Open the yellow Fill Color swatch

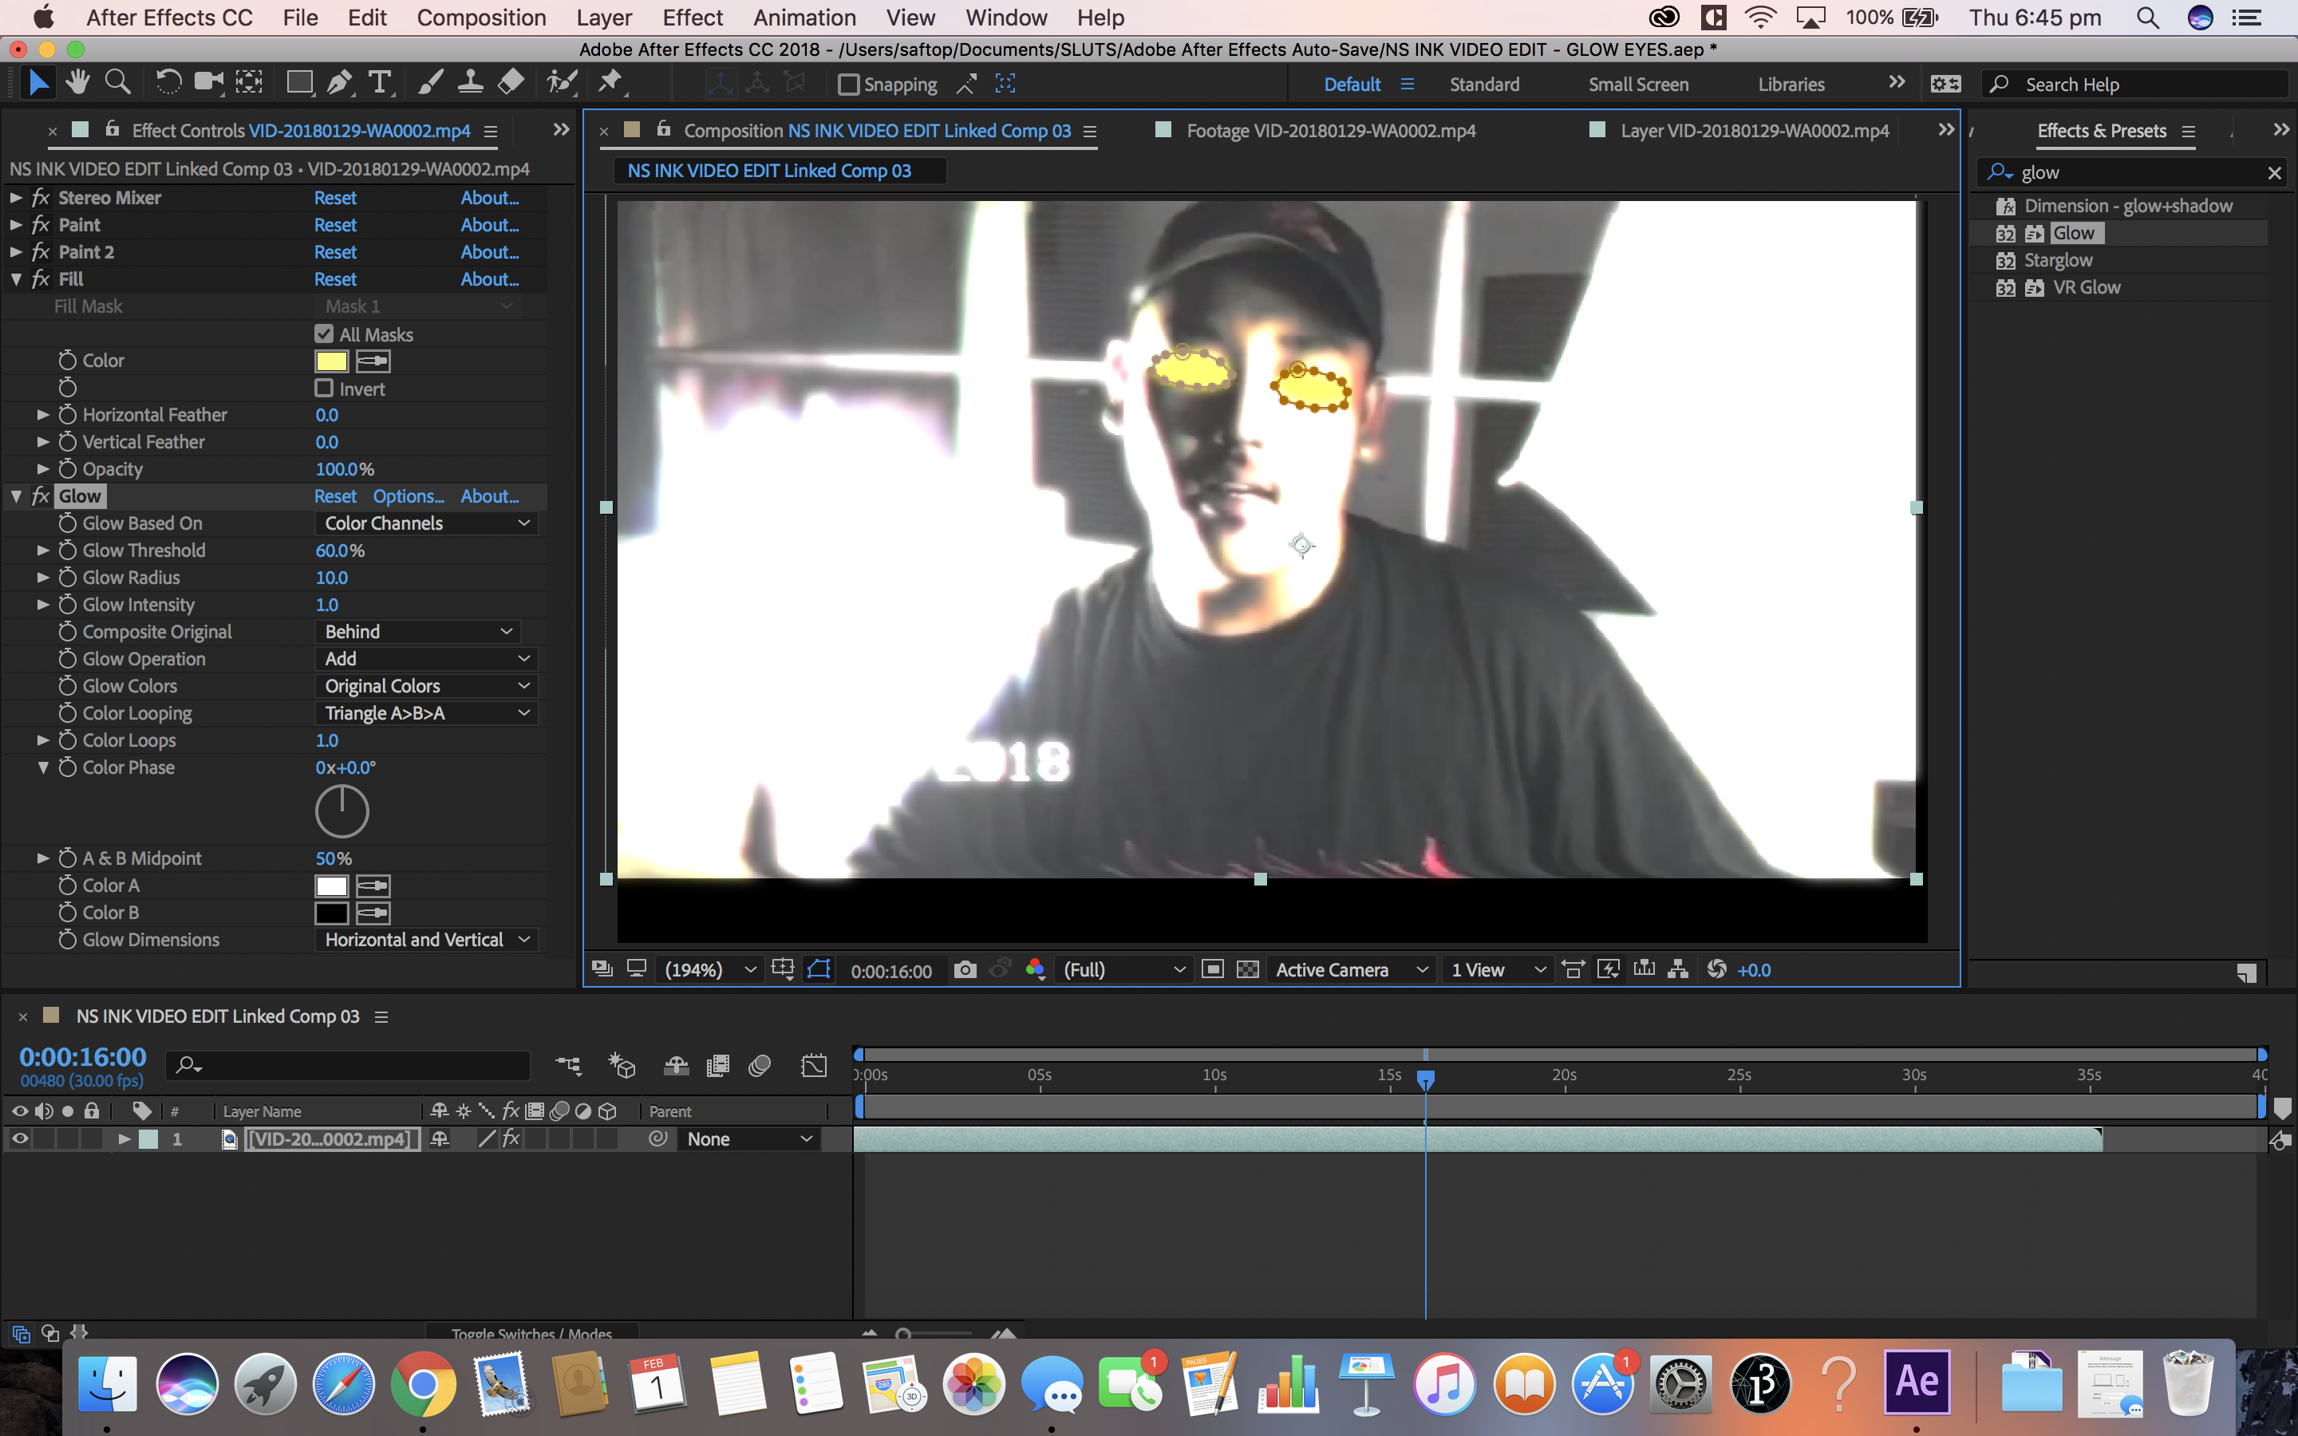(331, 361)
